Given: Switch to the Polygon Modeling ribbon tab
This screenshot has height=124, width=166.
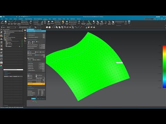Looking at the screenshot, I should pos(28,19).
